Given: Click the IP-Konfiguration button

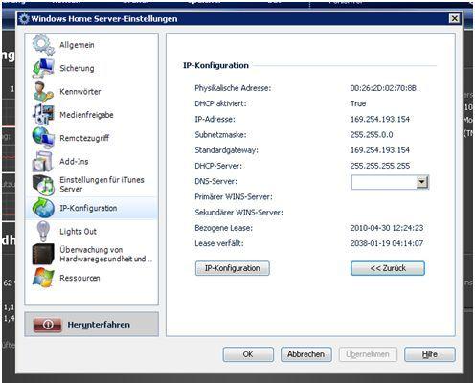Looking at the screenshot, I should pyautogui.click(x=233, y=268).
